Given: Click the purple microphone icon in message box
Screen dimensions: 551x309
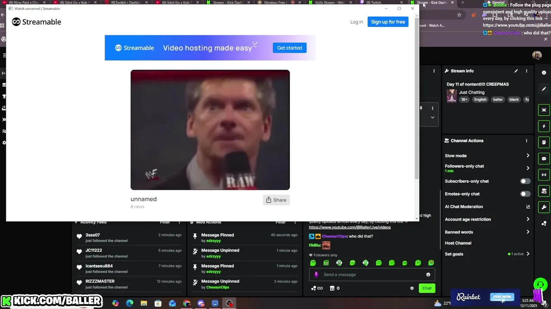Looking at the screenshot, I should tap(316, 275).
